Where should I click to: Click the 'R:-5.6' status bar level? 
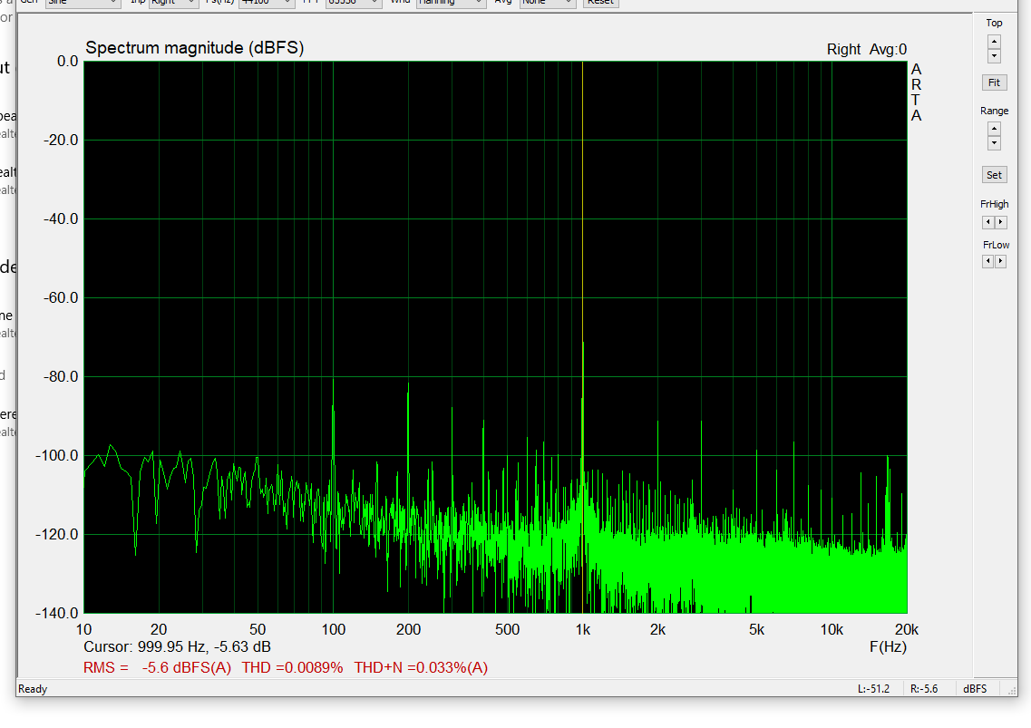click(x=924, y=689)
